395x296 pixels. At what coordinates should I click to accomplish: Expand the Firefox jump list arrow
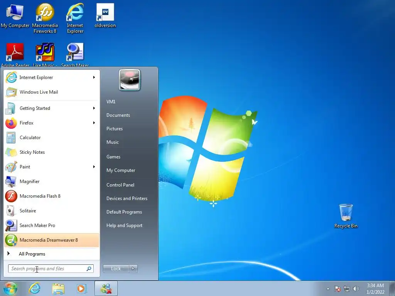coord(94,123)
